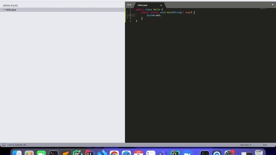Click the minimap in the editor
Screen dimensions: 276x155
(263, 9)
